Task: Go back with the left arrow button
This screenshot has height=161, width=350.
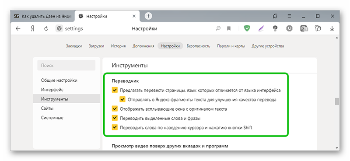Action: point(18,28)
